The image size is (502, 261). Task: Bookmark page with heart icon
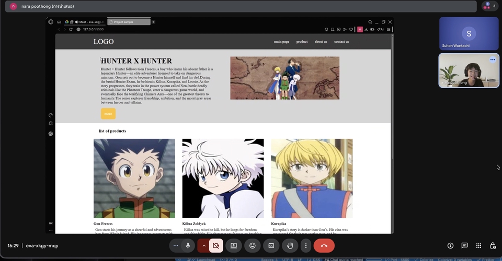(351, 29)
